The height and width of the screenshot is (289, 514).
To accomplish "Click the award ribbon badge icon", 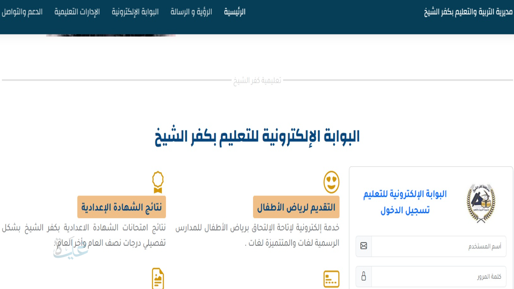I will pos(158,182).
